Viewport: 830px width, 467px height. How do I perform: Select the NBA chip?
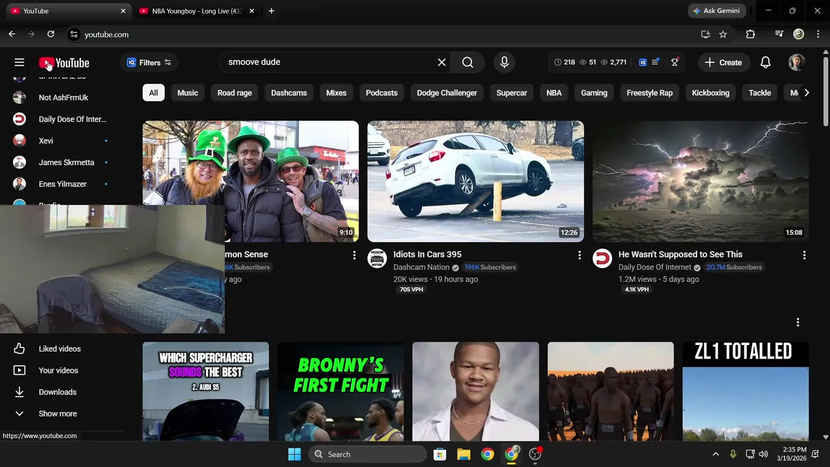coord(554,93)
